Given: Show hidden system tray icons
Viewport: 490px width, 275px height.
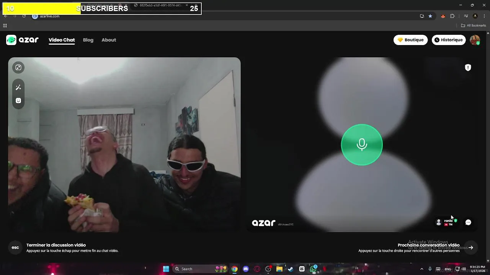Looking at the screenshot, I should [x=422, y=269].
